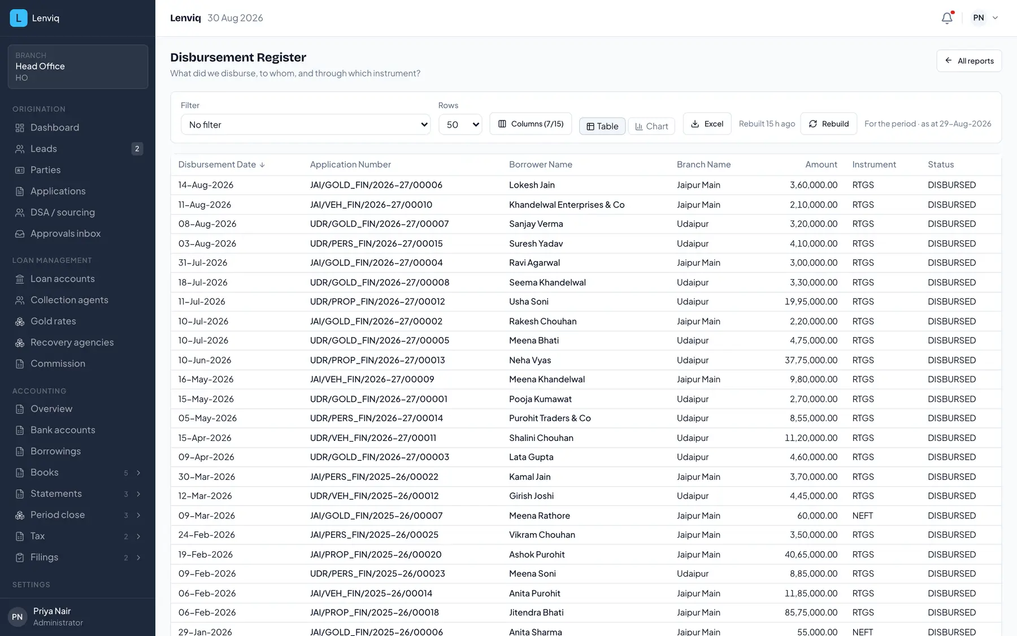Click the Gold rates icon
The width and height of the screenshot is (1017, 636).
[x=20, y=322]
